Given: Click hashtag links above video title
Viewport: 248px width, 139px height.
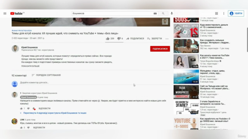Looking at the screenshot, I should point(22,31).
